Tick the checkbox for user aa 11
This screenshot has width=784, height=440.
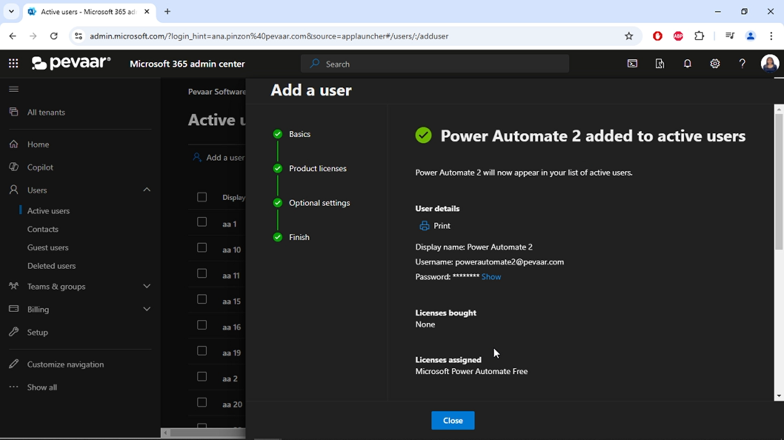[x=202, y=273]
